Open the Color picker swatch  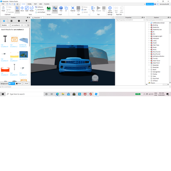point(78,9)
